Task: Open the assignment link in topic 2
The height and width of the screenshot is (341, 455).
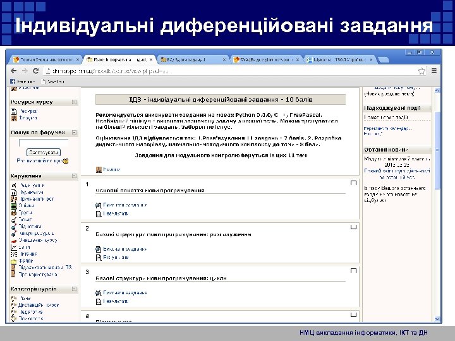Action: [x=124, y=249]
